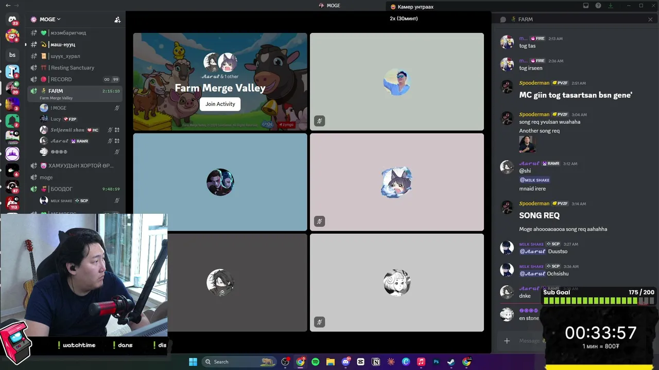Open the 'bs' server in sidebar
The width and height of the screenshot is (659, 370).
[x=12, y=55]
